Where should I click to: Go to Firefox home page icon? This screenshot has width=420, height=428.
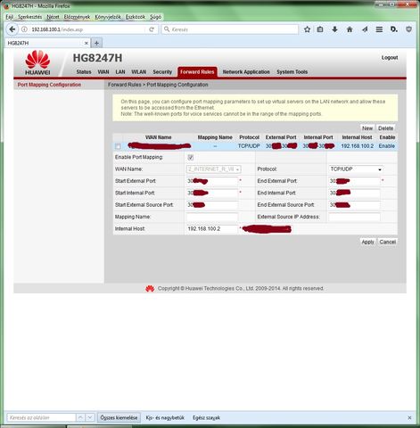[350, 29]
